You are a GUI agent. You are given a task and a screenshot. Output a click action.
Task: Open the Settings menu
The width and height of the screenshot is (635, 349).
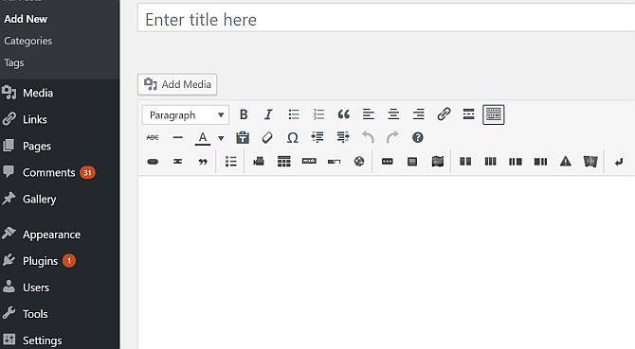(x=42, y=340)
